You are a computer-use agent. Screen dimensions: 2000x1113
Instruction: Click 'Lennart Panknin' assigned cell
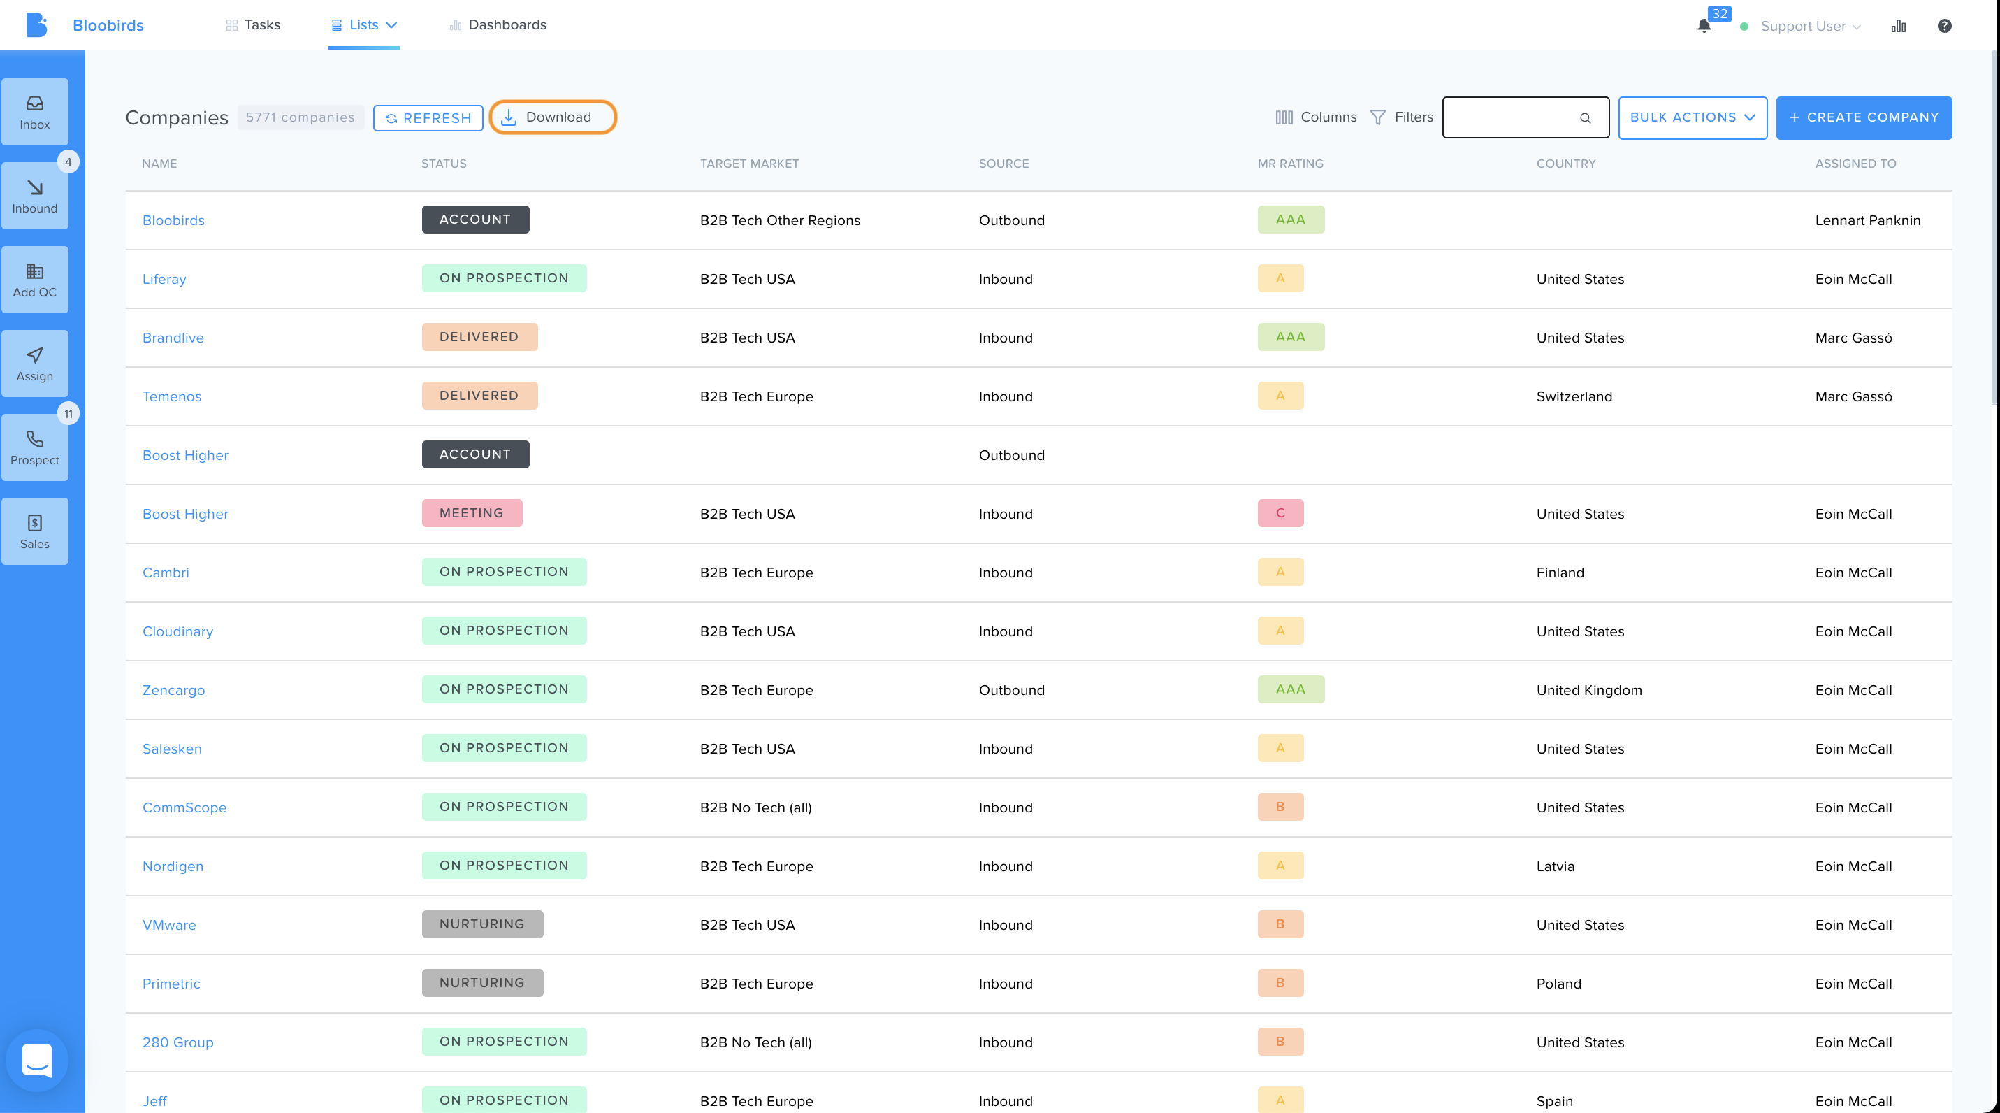(1867, 220)
